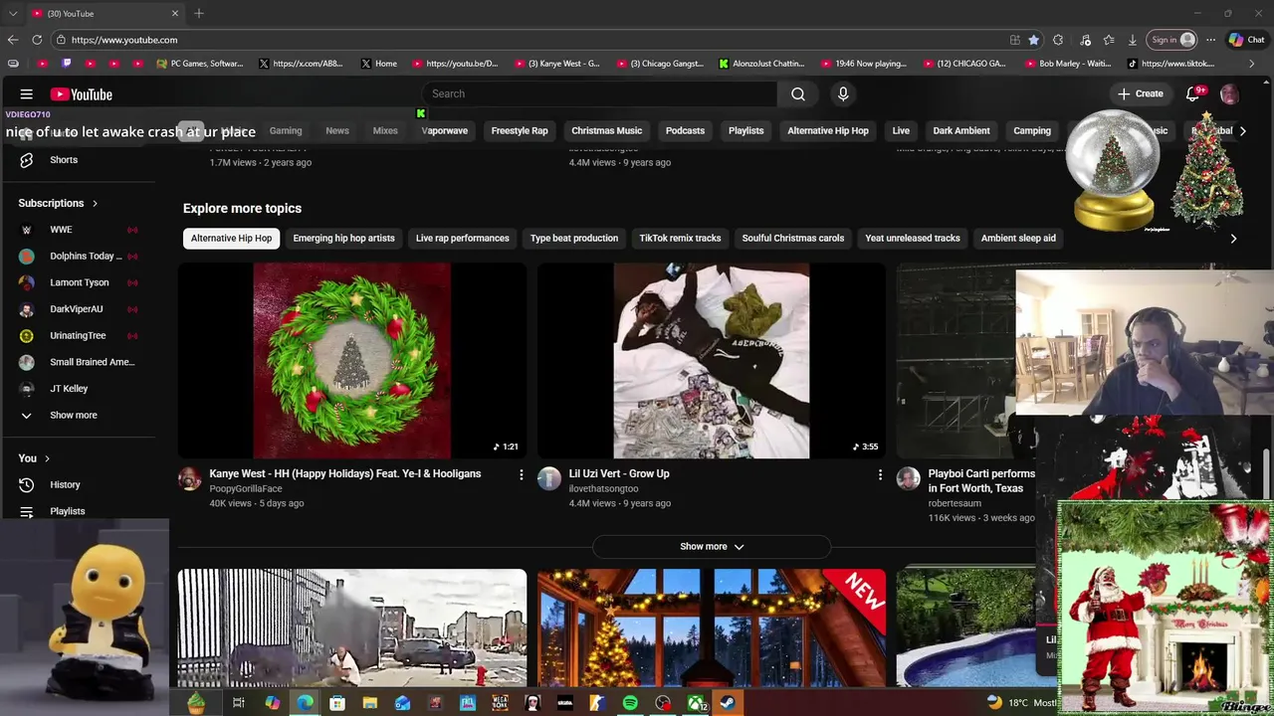Image resolution: width=1274 pixels, height=716 pixels.
Task: Expand the You section chevron
Action: [48, 458]
